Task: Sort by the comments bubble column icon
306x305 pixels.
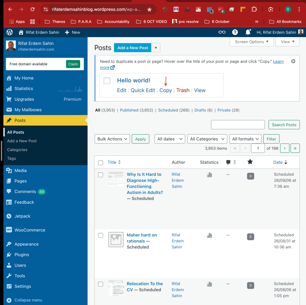Action: pos(228,162)
